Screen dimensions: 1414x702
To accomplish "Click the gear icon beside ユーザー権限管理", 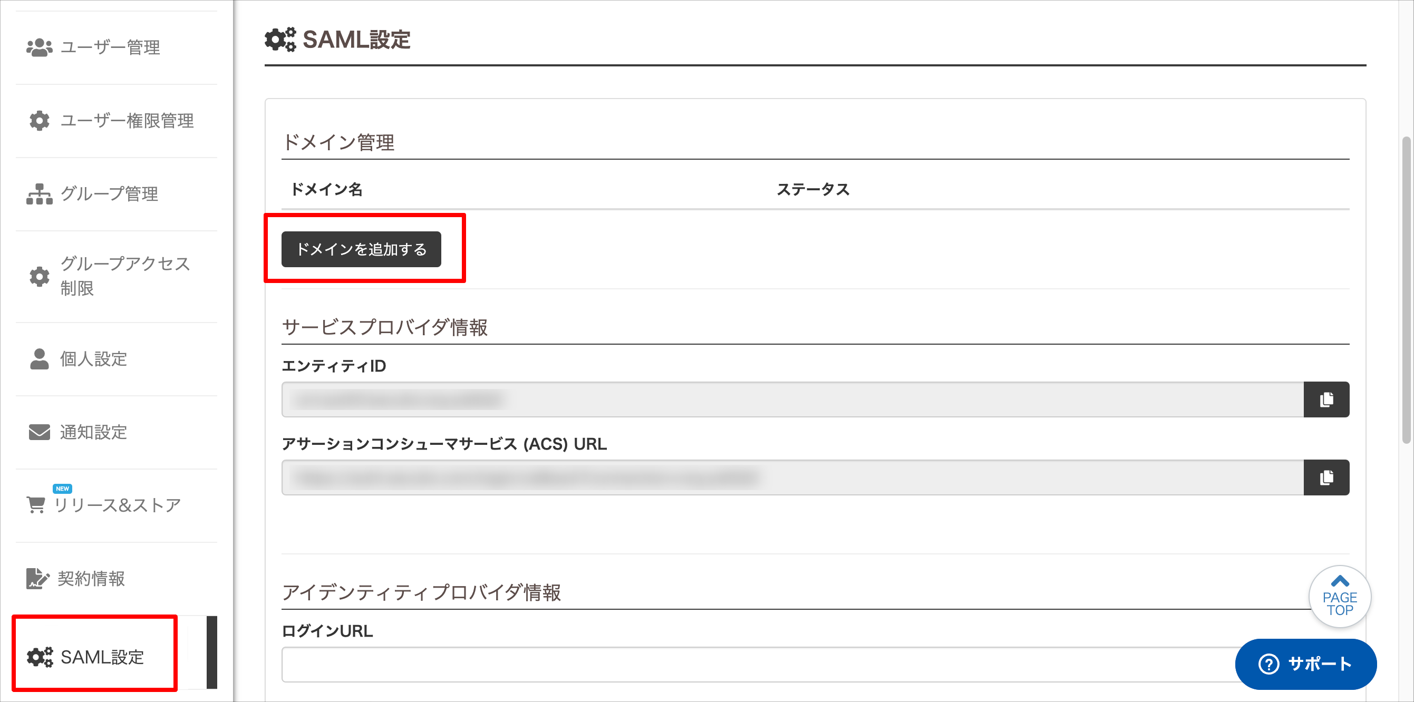I will point(40,121).
